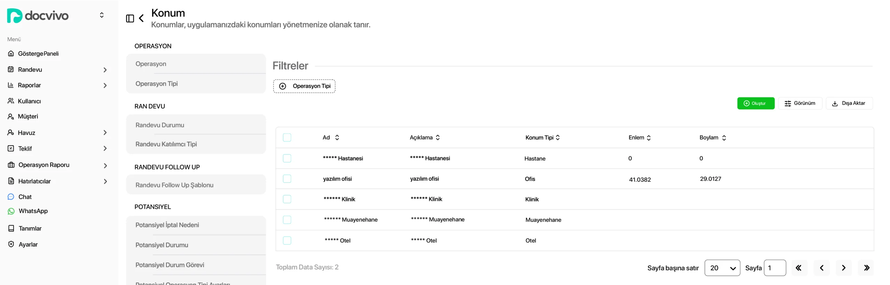Open the rows per page dropdown
Image resolution: width=890 pixels, height=285 pixels.
coord(722,268)
